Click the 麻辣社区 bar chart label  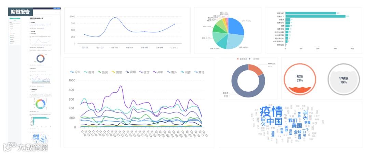(x=281, y=45)
